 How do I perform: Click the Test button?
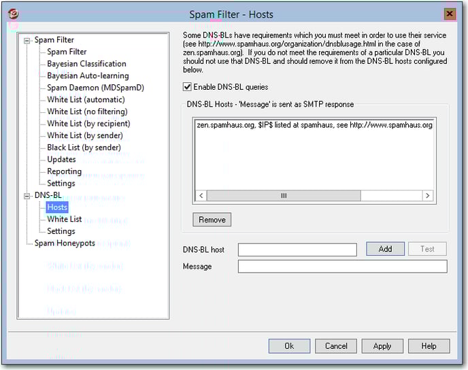[427, 249]
